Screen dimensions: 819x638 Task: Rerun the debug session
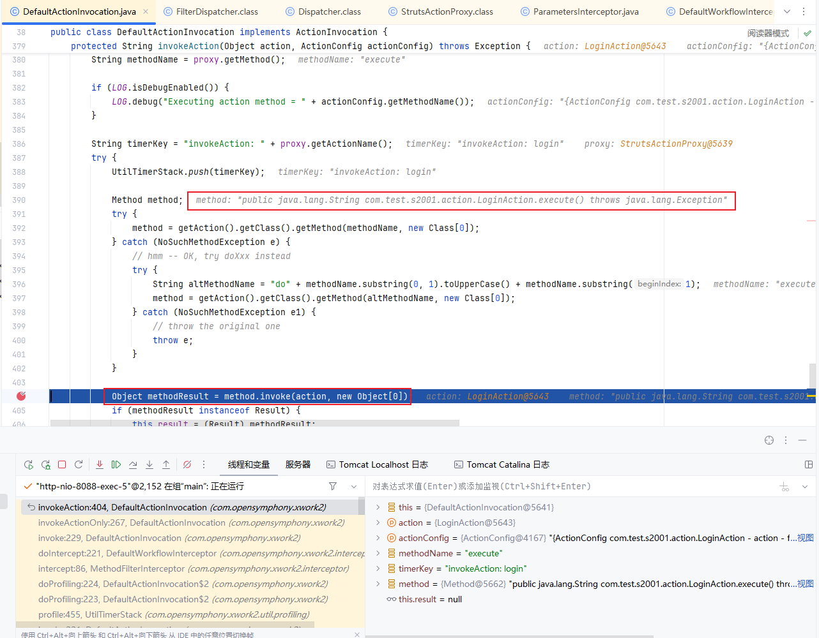pyautogui.click(x=29, y=464)
